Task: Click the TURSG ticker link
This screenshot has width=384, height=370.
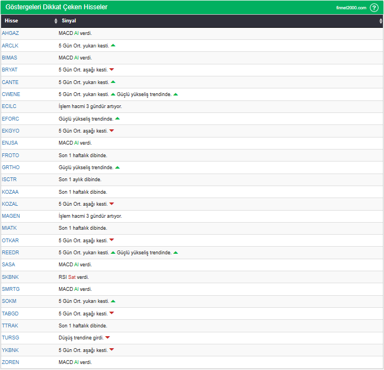Action: pos(10,338)
